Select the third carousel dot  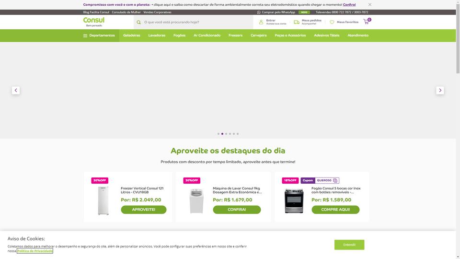coord(226,134)
